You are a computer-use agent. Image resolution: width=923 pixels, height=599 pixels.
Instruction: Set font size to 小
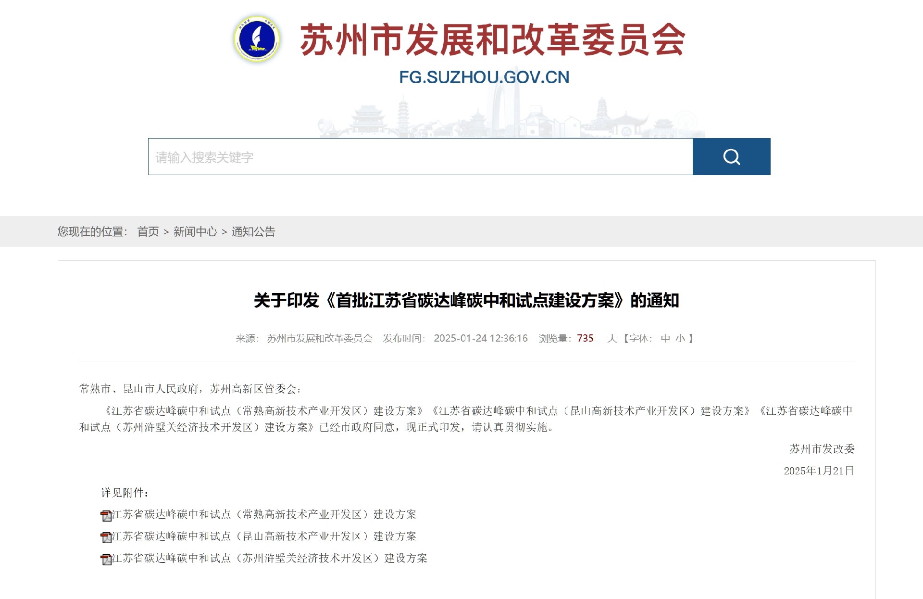pos(680,338)
